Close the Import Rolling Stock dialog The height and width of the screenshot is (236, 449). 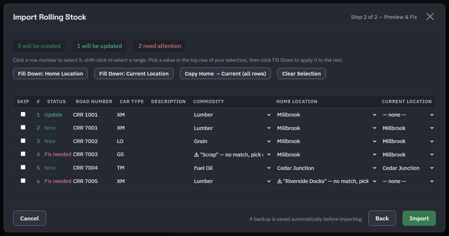(430, 17)
